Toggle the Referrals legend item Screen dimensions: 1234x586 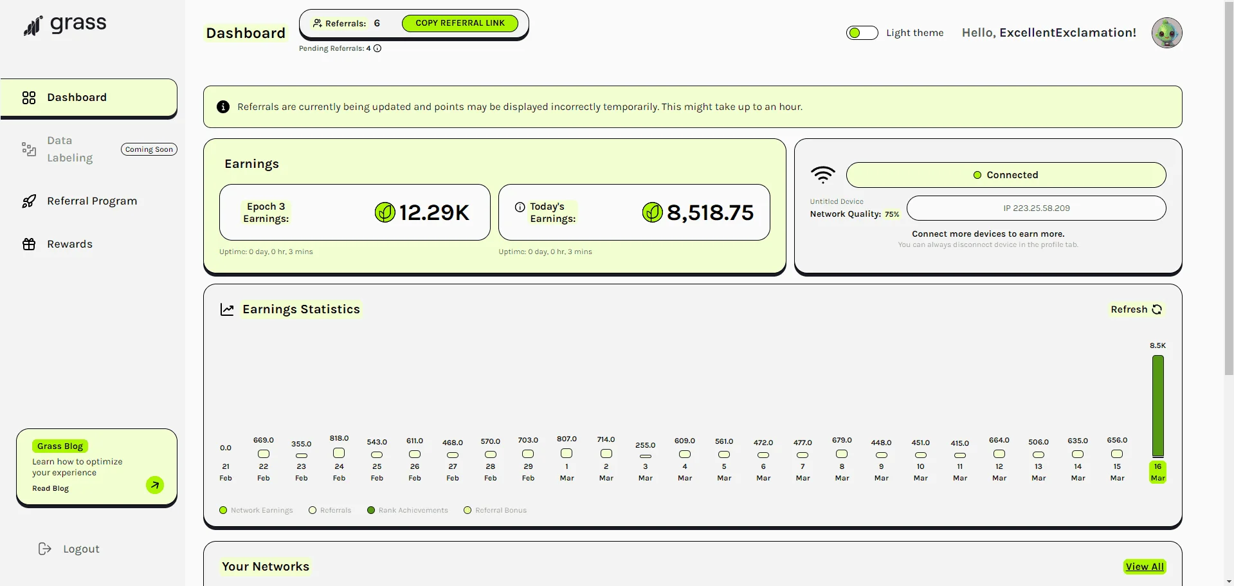coord(330,510)
